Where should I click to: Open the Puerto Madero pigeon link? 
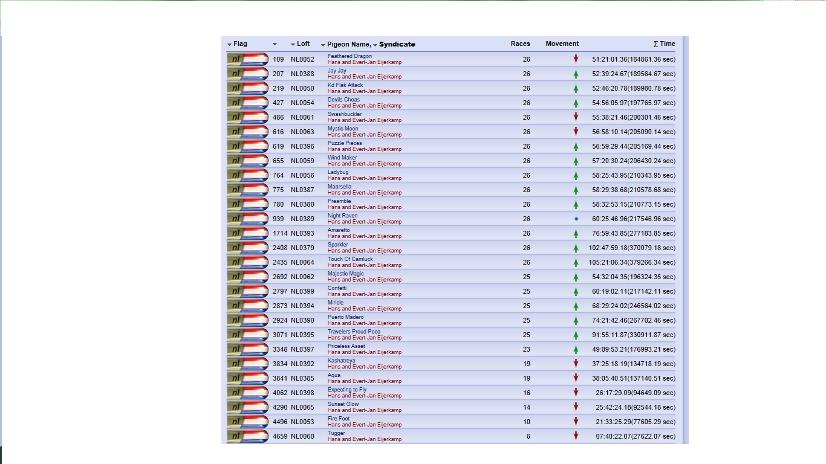pos(346,317)
